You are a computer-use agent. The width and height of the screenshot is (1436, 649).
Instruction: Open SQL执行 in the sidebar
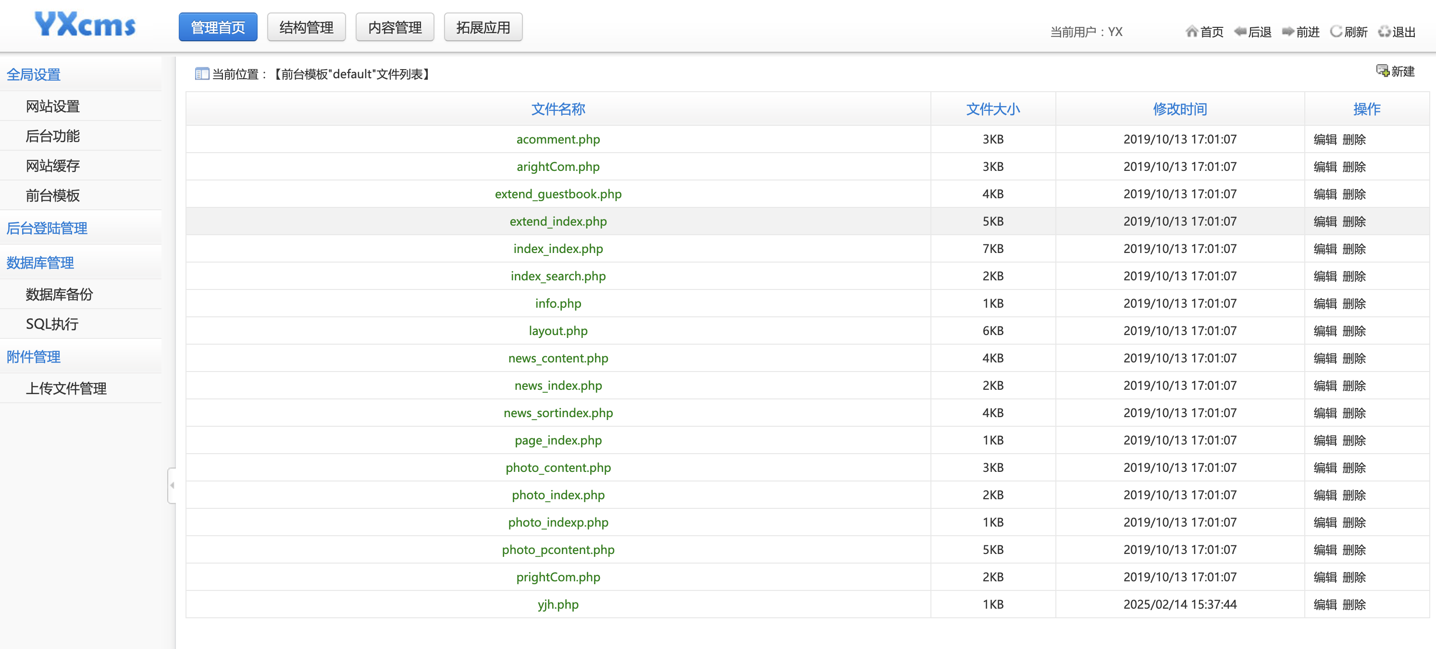(x=52, y=324)
